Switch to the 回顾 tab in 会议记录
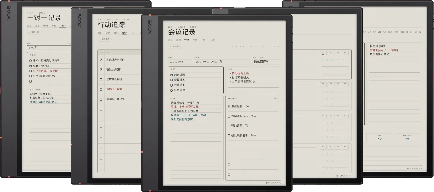Screen dimensions: 434x192 [213, 40]
